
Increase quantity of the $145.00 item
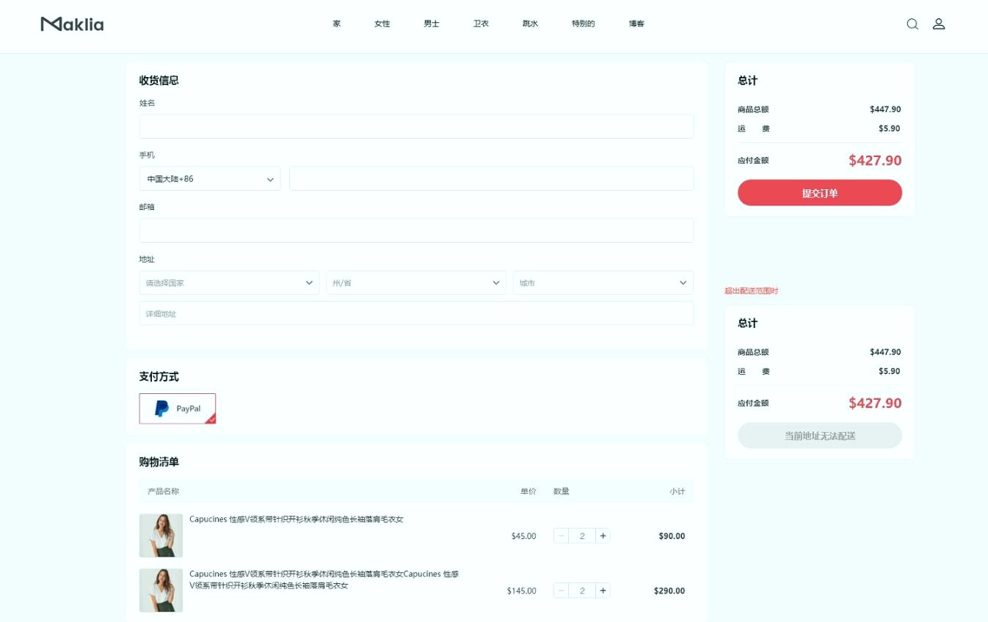pyautogui.click(x=603, y=590)
